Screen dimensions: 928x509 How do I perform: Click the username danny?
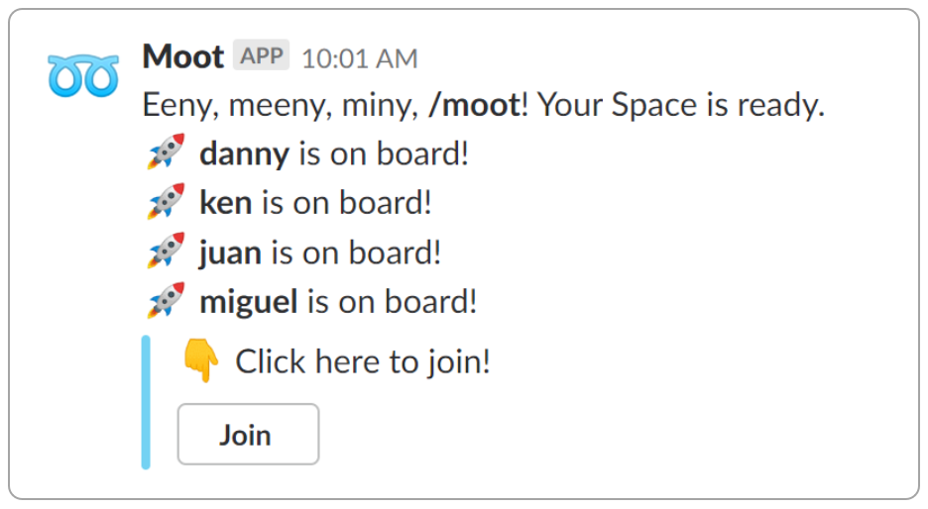[244, 154]
